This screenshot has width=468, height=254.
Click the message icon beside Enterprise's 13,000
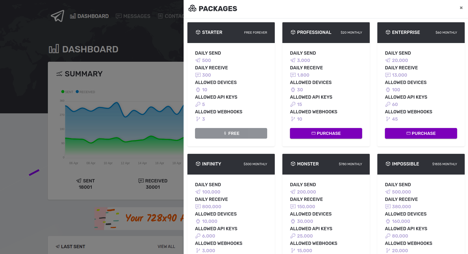[x=388, y=75]
